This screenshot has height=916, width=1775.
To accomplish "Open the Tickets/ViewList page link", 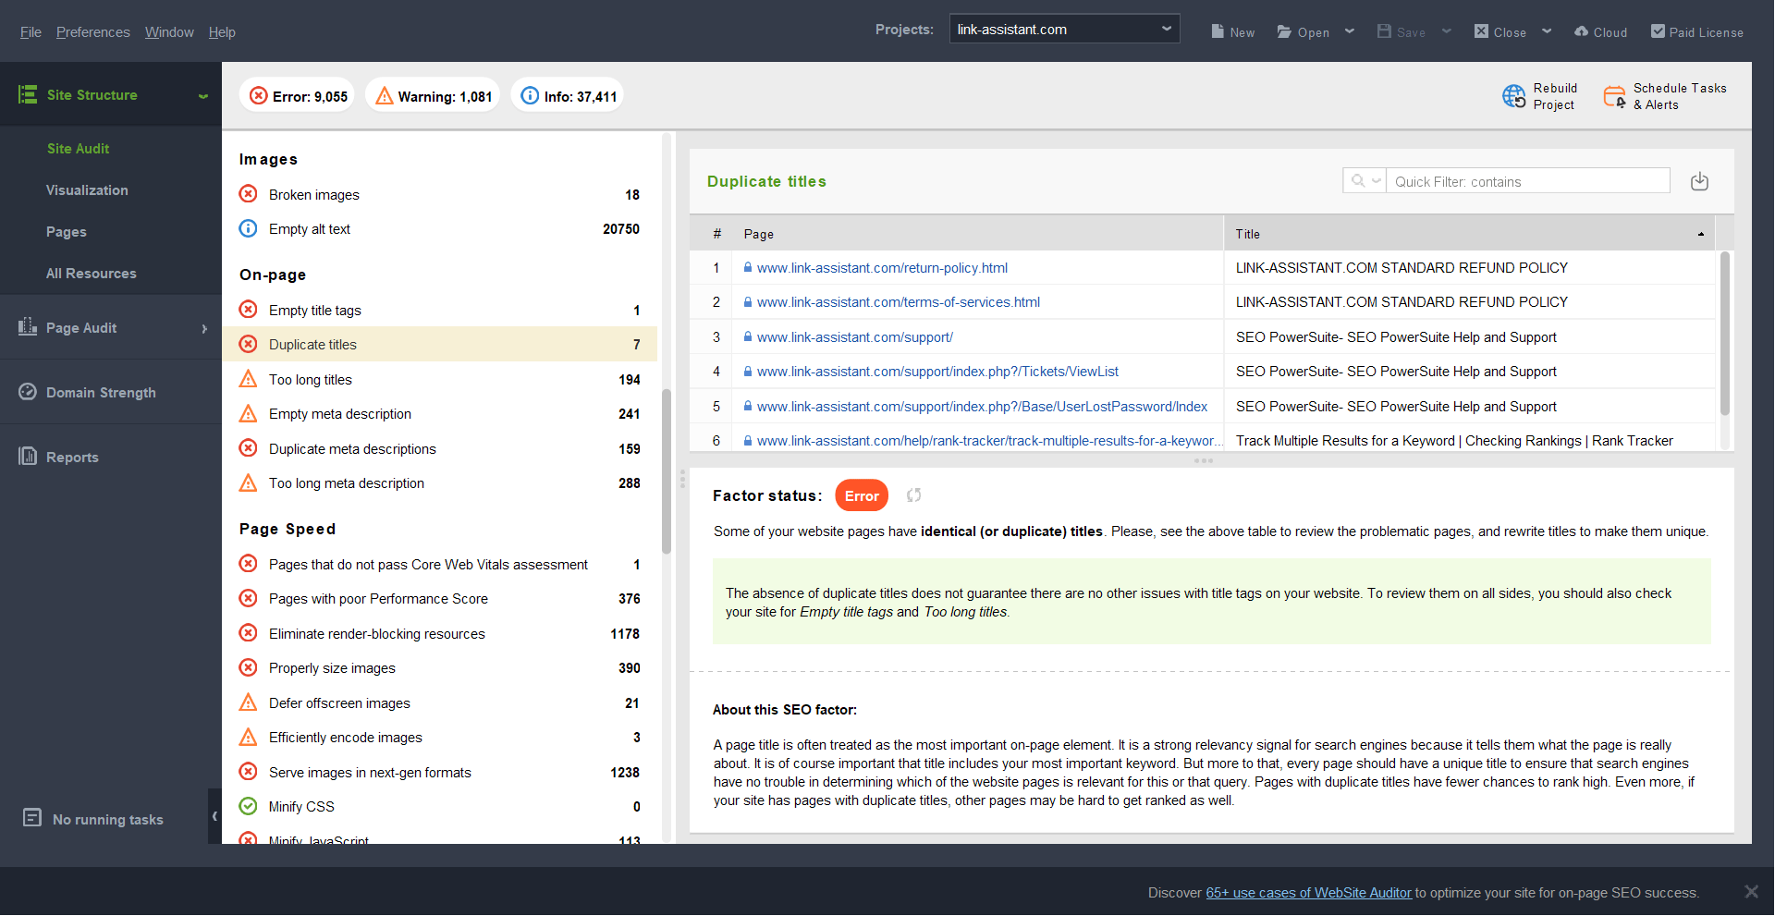I will coord(937,372).
